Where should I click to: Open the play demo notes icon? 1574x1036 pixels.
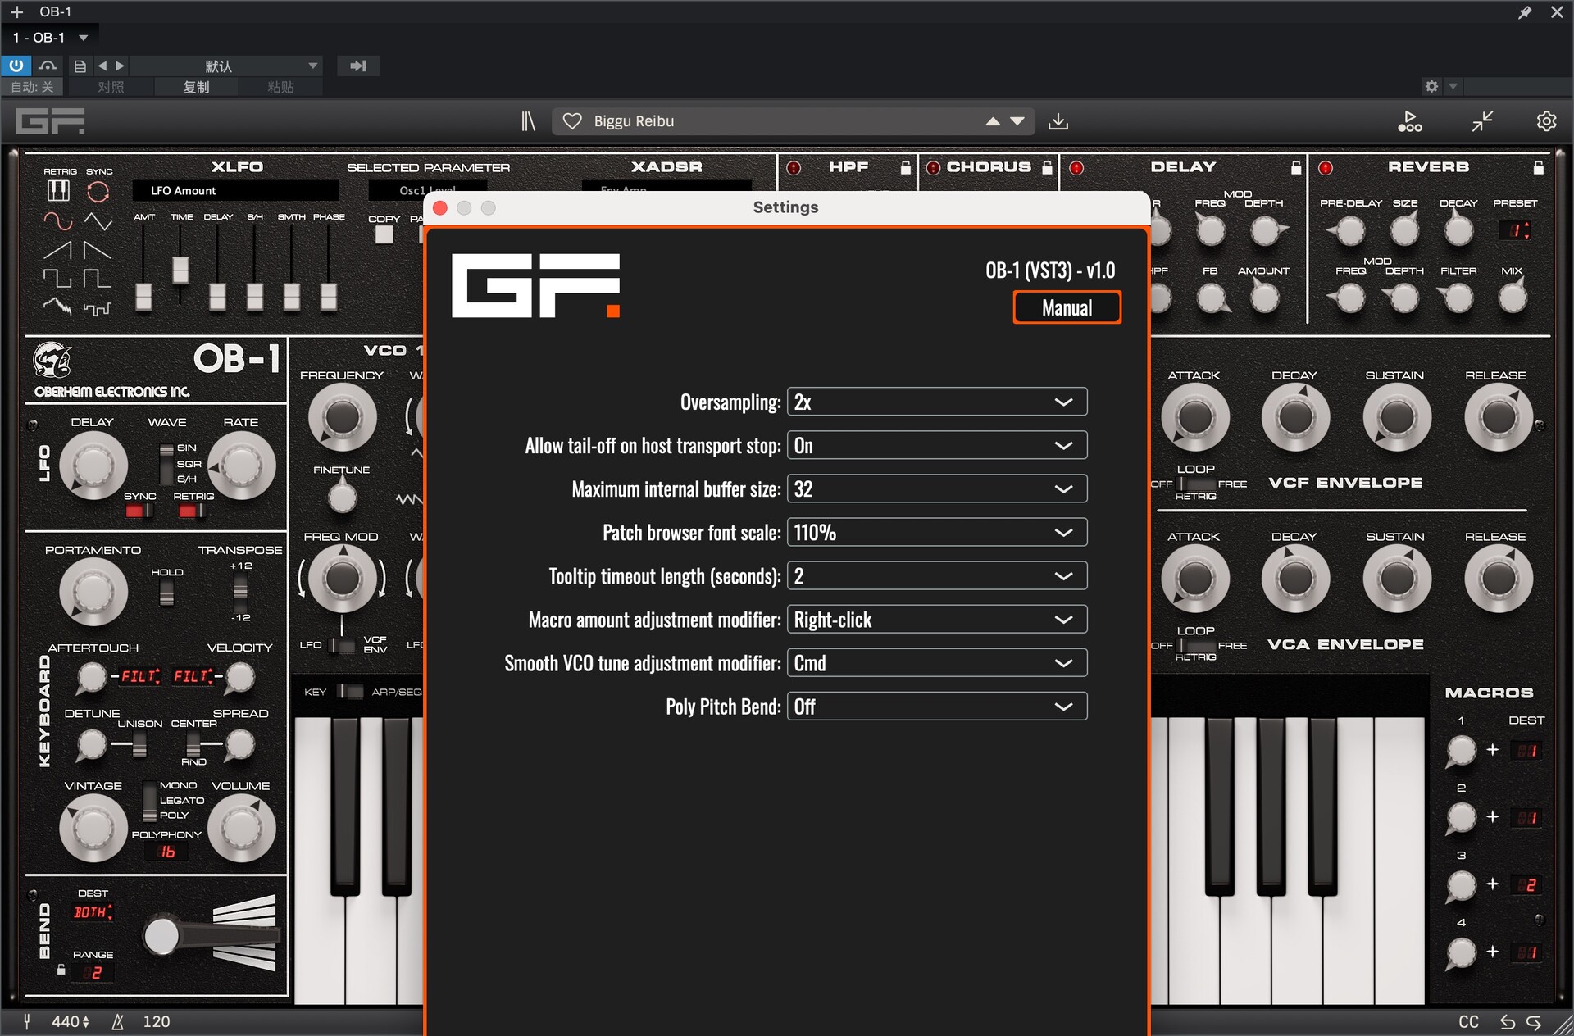coord(1409,121)
